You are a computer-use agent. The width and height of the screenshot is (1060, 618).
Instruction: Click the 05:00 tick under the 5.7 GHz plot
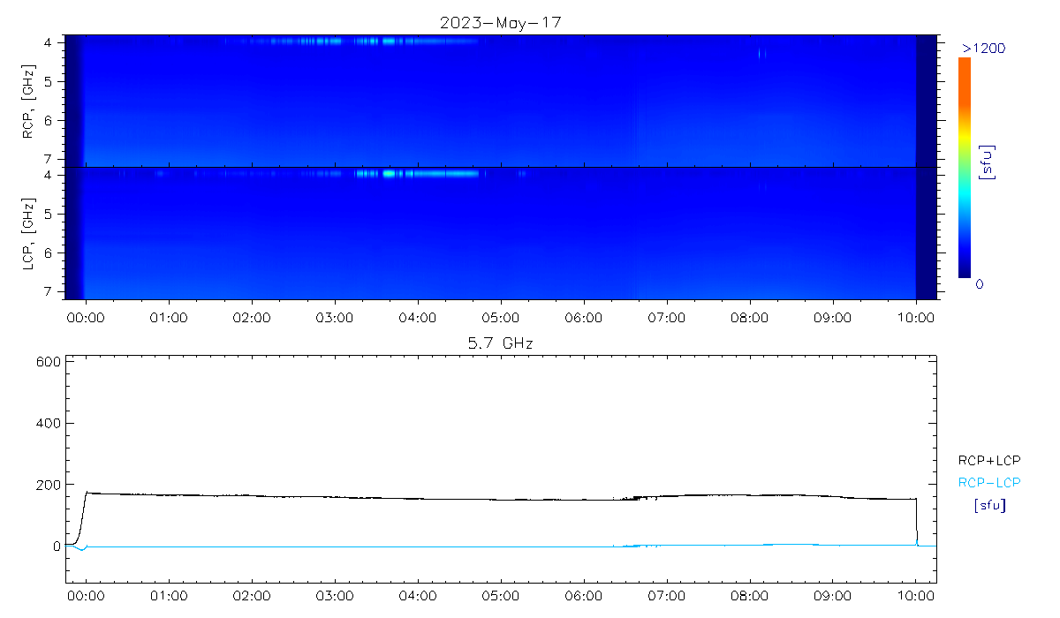pos(501,596)
